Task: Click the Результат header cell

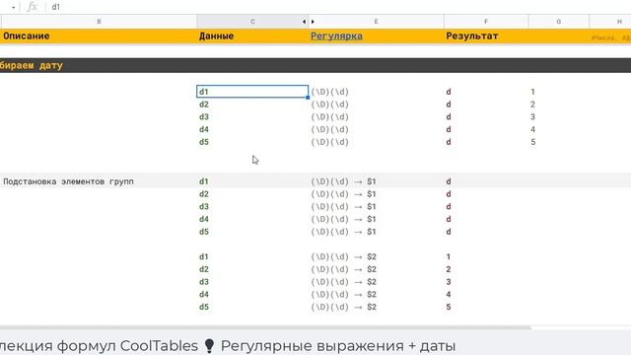Action: tap(486, 35)
